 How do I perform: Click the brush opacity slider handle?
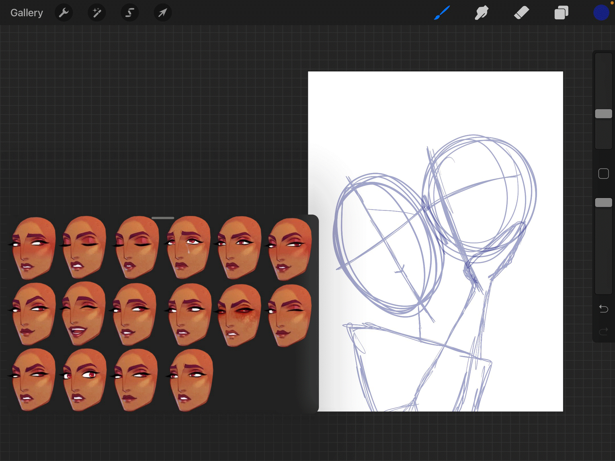(x=603, y=203)
